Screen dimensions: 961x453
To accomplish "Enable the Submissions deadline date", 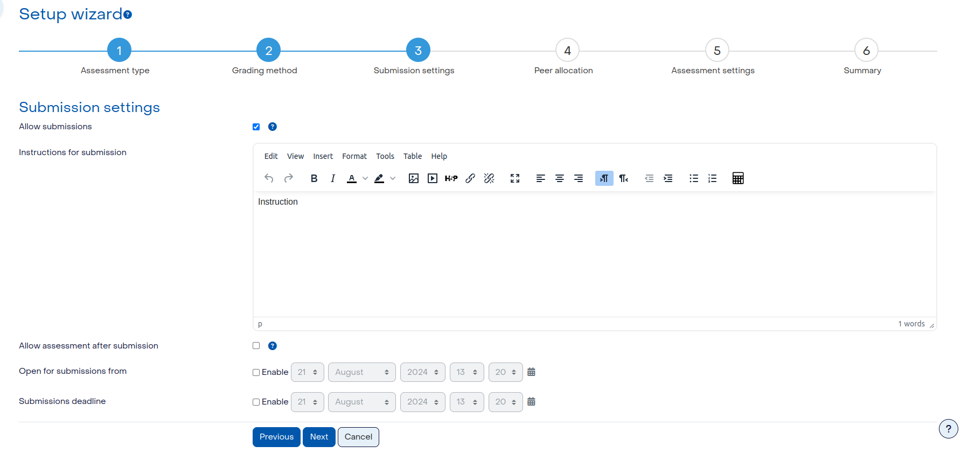I will click(256, 402).
